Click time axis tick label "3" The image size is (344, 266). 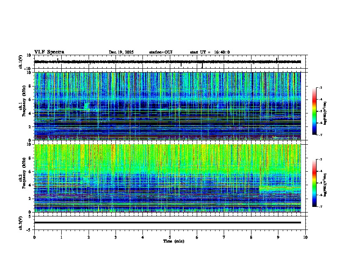(116, 237)
